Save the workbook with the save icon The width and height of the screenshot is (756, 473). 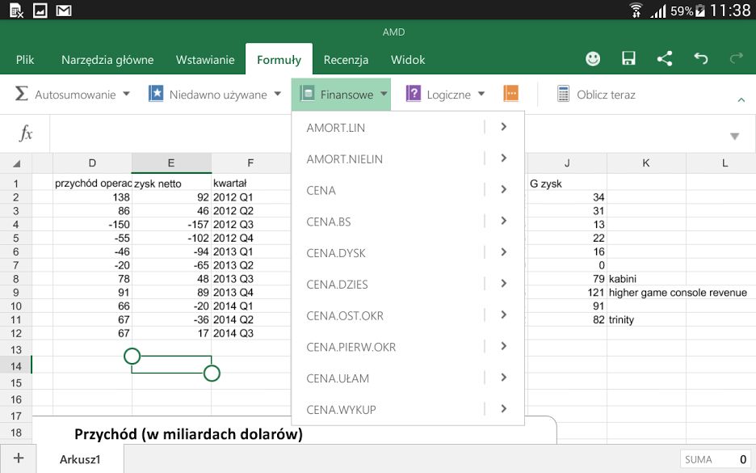(x=628, y=59)
